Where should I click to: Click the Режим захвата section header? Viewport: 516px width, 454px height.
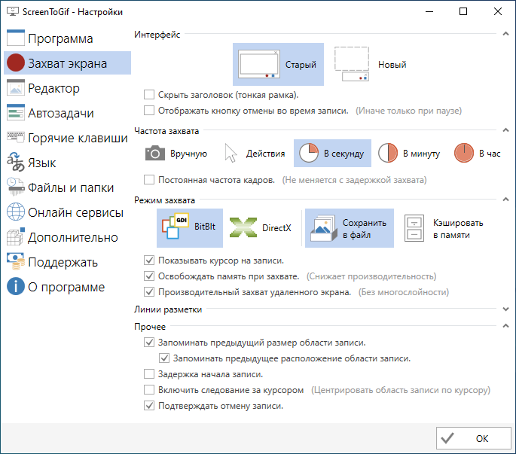point(164,200)
